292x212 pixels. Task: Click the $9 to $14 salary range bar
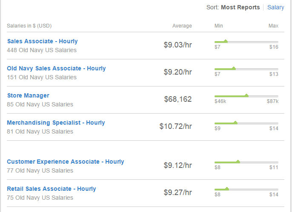(246, 123)
